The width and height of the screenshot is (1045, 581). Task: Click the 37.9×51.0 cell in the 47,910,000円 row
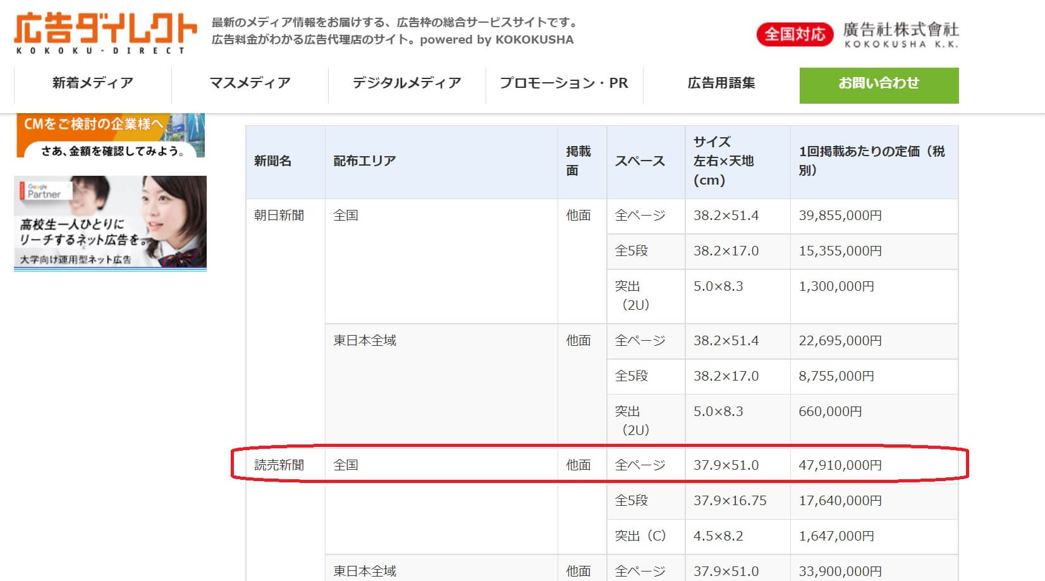click(738, 465)
